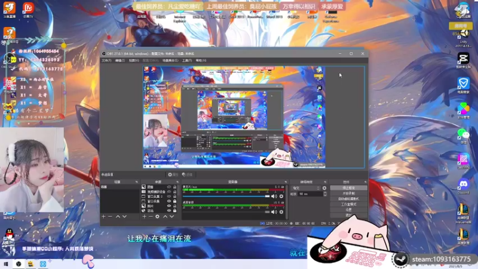The image size is (478, 269).
Task: Open the 场景集合(S) menu
Action: (170, 60)
